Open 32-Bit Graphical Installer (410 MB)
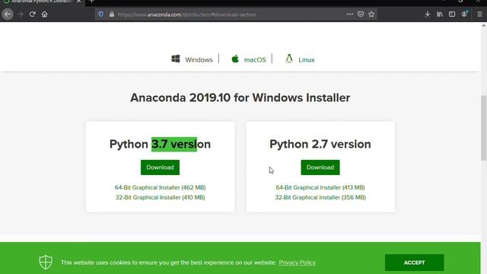Image resolution: width=487 pixels, height=274 pixels. (161, 197)
